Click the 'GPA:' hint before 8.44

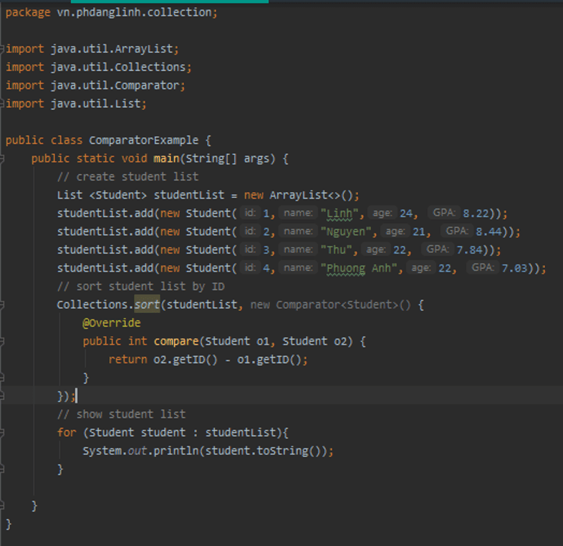(x=456, y=231)
